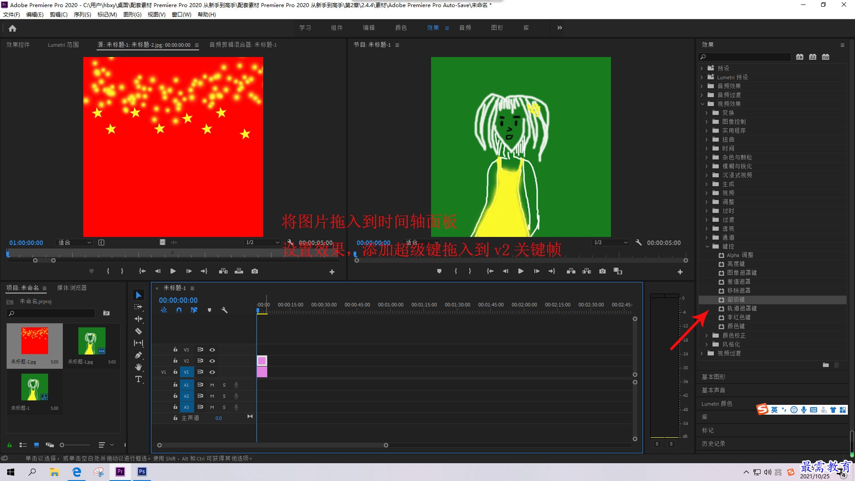Open Program monitor resolution 1/2 dropdown
Viewport: 855px width, 481px height.
click(x=611, y=242)
